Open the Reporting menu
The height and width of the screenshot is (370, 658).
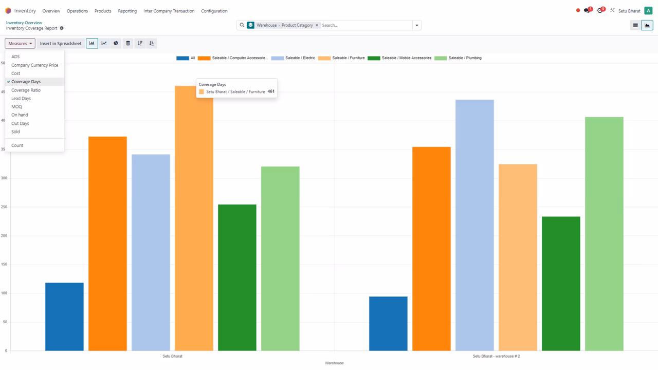point(127,11)
